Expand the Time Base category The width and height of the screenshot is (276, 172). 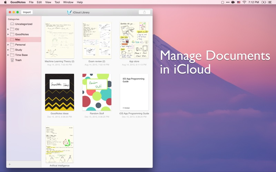[8, 55]
